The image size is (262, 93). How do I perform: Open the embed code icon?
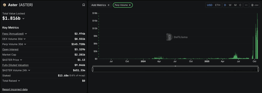246,5
